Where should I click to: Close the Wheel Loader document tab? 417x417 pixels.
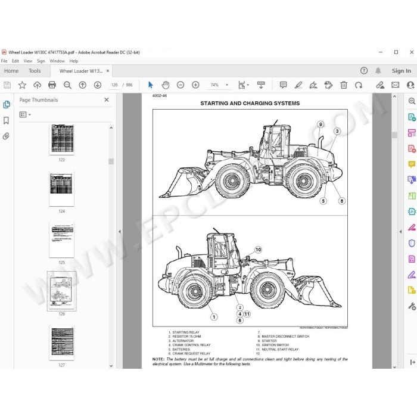(x=108, y=71)
